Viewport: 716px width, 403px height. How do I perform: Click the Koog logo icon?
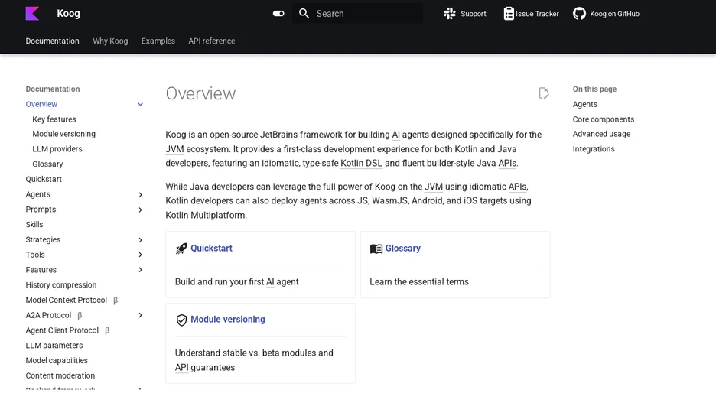click(32, 13)
